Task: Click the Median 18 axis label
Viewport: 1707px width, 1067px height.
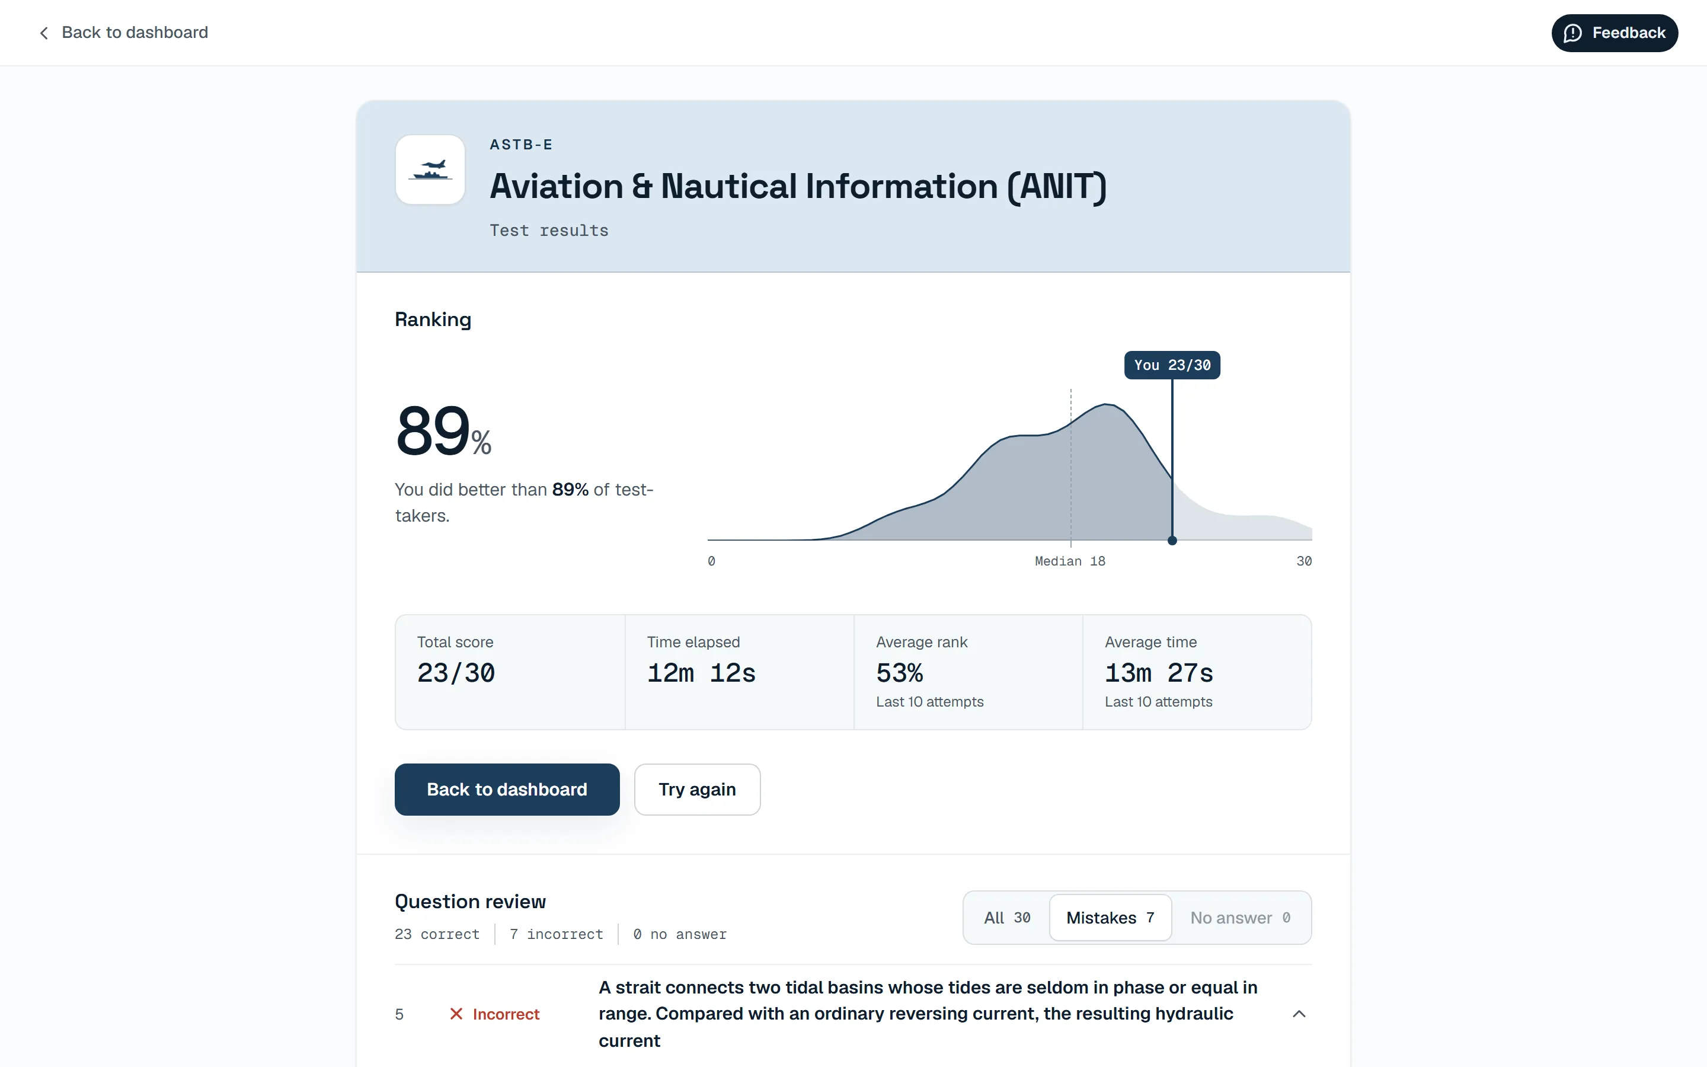Action: click(x=1070, y=561)
